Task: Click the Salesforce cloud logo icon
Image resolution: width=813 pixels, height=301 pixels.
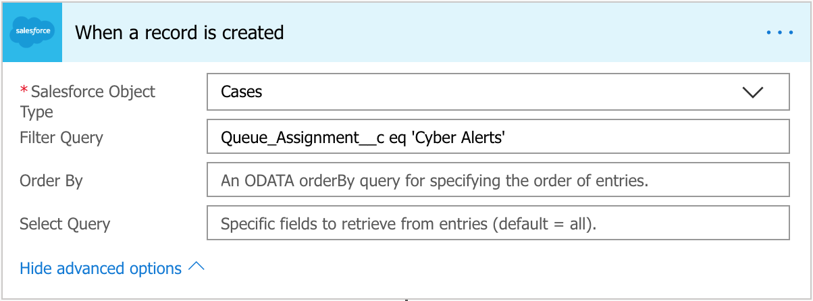Action: click(32, 32)
